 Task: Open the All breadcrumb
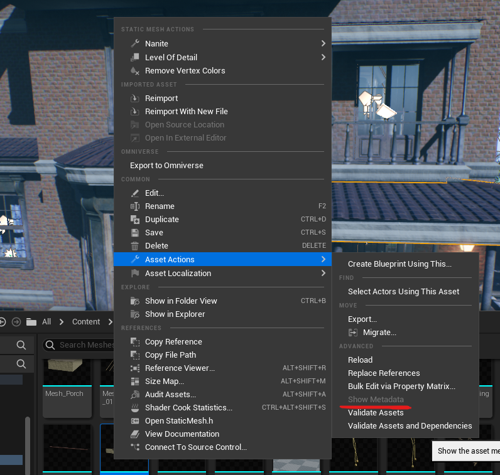pyautogui.click(x=46, y=322)
